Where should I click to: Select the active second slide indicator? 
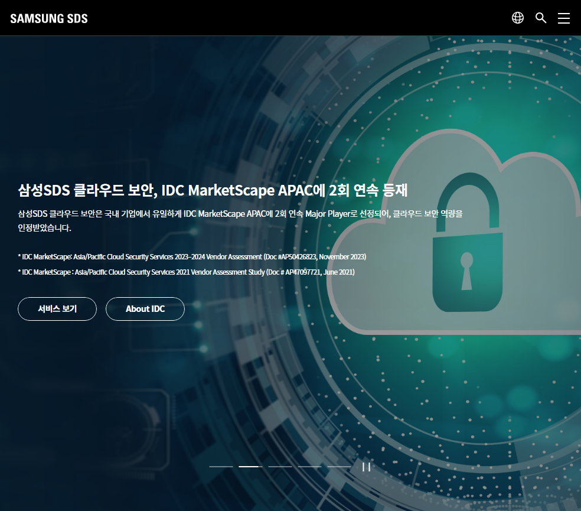tap(250, 467)
